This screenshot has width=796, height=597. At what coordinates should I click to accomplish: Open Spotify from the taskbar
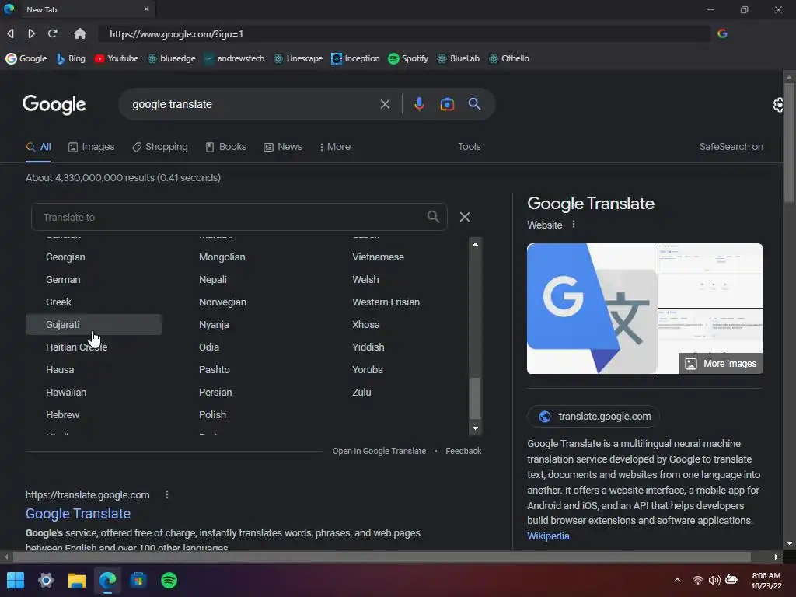click(169, 580)
